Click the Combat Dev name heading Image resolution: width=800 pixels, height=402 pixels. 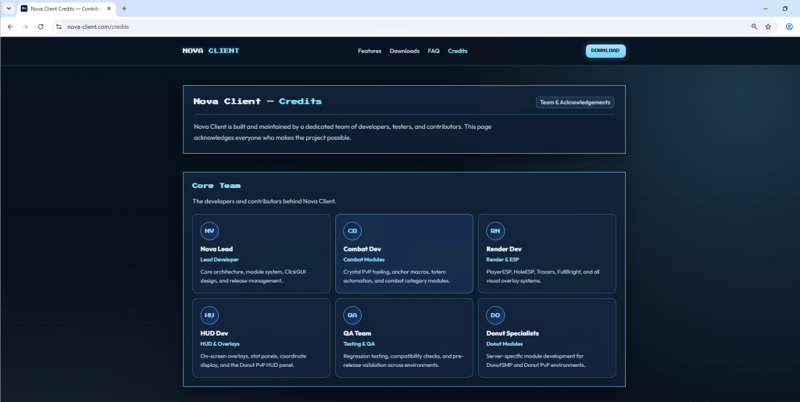(x=362, y=249)
